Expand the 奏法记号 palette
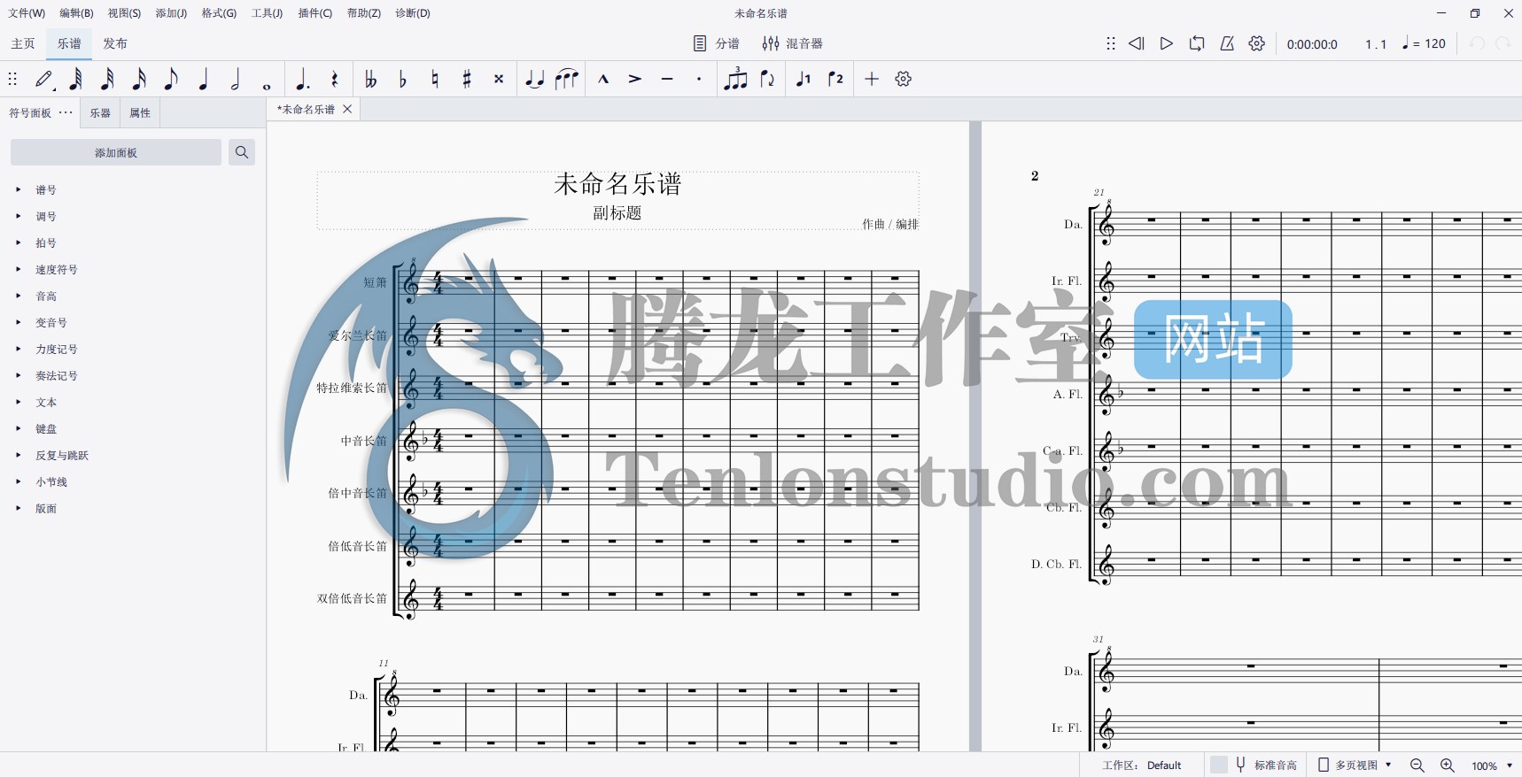1522x777 pixels. [18, 375]
